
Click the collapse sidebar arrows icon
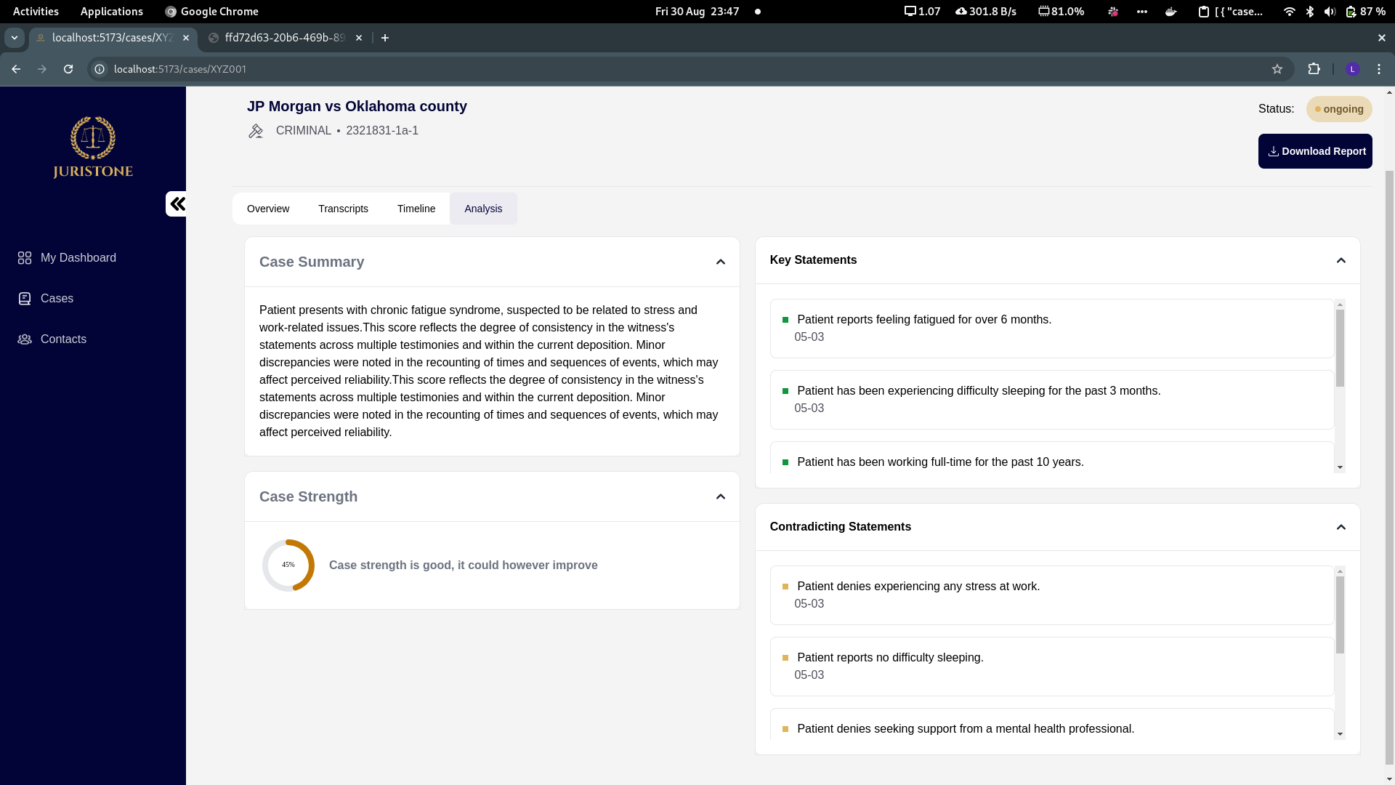click(177, 204)
